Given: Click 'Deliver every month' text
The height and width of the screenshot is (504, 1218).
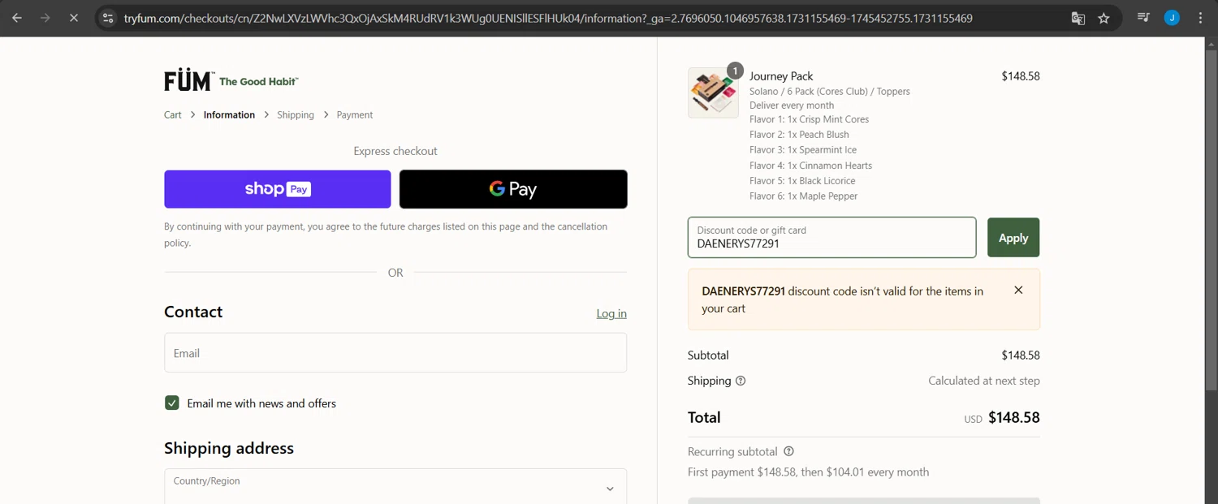Looking at the screenshot, I should pyautogui.click(x=792, y=106).
